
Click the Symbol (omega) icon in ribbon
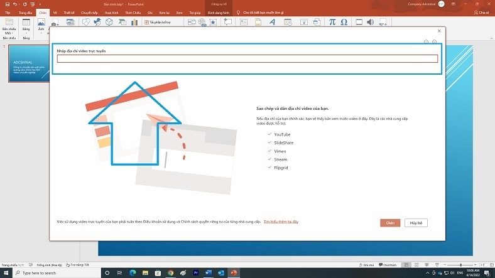click(344, 22)
